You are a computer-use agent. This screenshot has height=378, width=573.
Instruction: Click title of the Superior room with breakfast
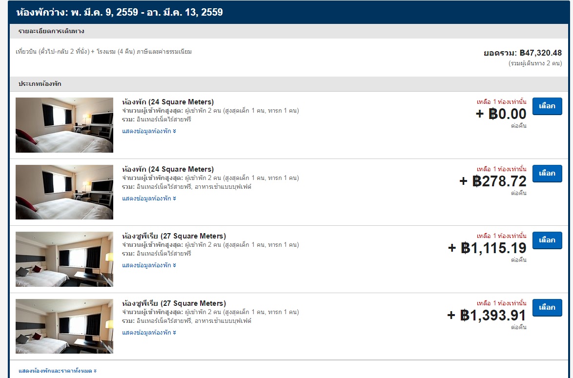tap(174, 303)
